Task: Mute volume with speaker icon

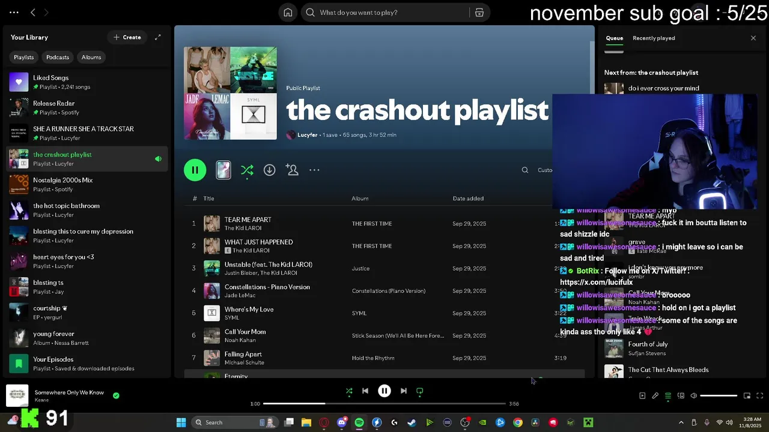Action: point(693,396)
